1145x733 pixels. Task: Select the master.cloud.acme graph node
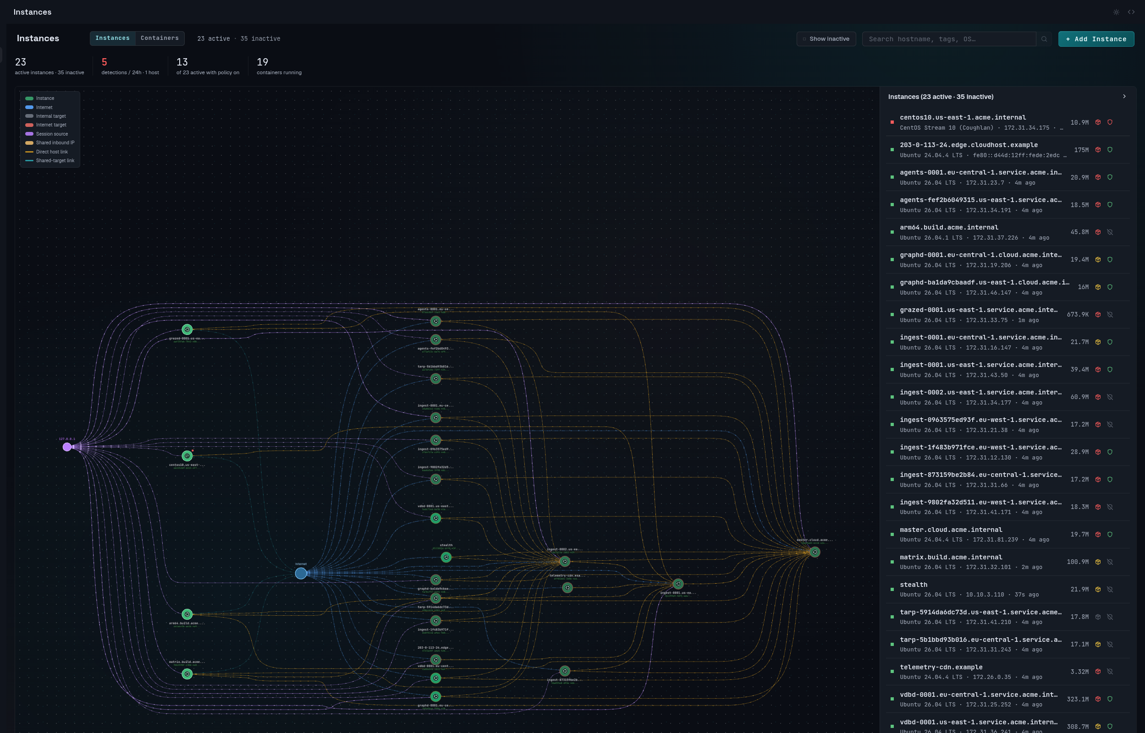[815, 552]
